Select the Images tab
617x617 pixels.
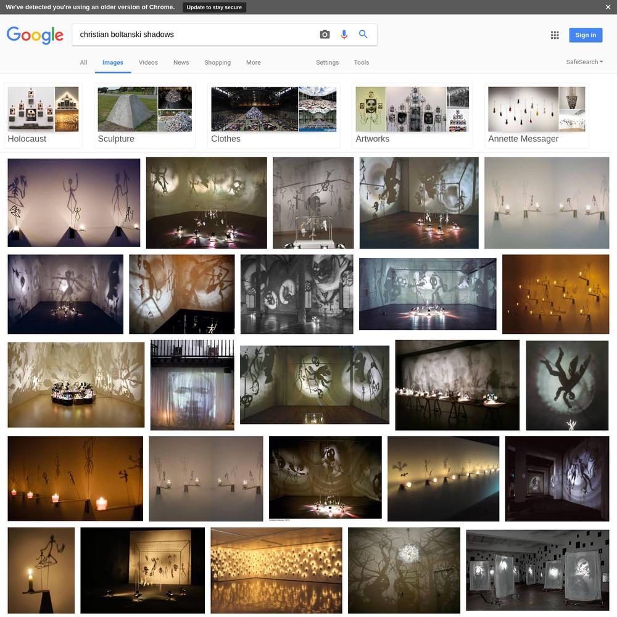(113, 62)
